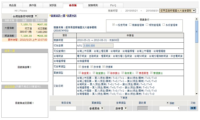Click the 項目 column header

coord(65,35)
